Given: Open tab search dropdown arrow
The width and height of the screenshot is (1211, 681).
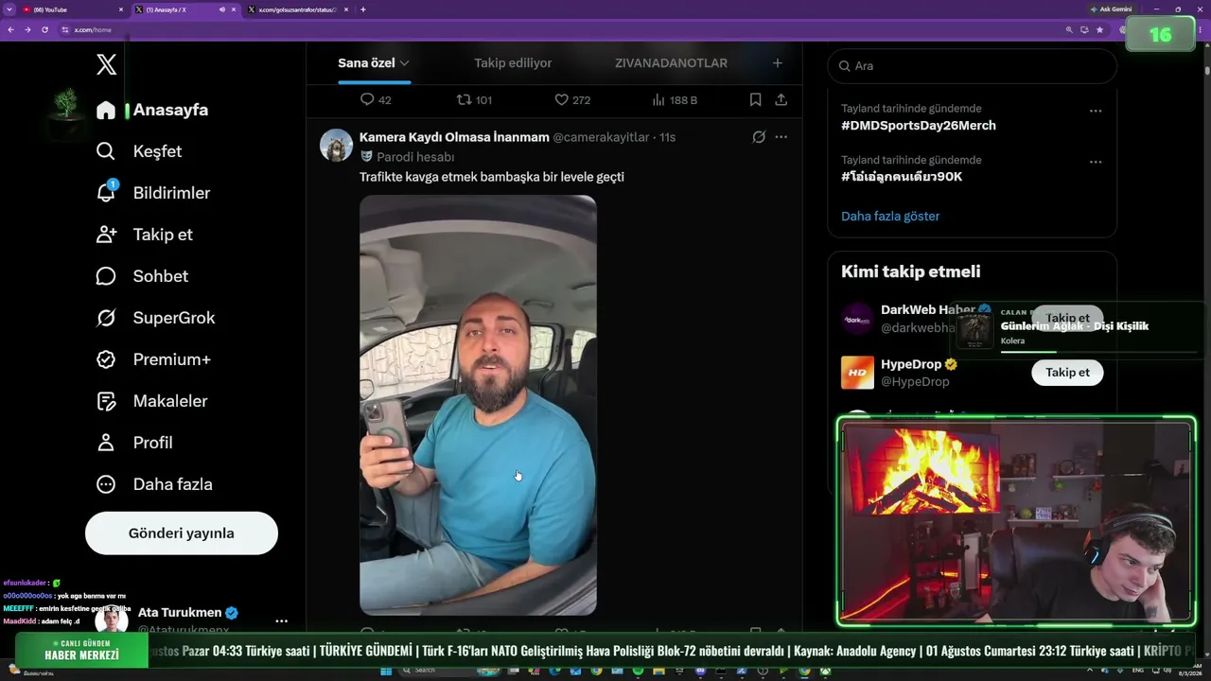Looking at the screenshot, I should point(9,9).
